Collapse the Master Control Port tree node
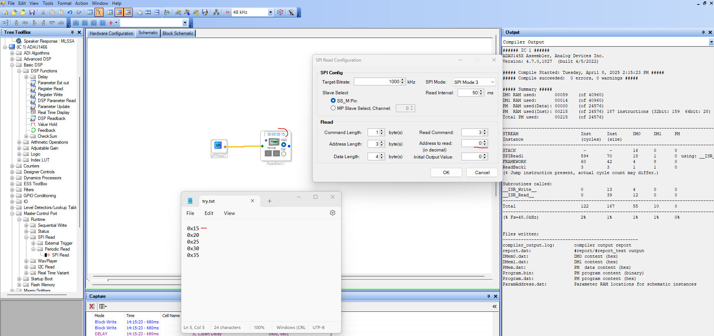The image size is (714, 336). tap(12, 213)
